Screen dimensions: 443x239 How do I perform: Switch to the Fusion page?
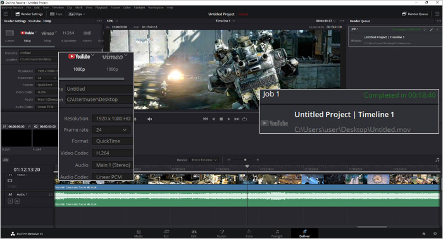[x=221, y=234]
